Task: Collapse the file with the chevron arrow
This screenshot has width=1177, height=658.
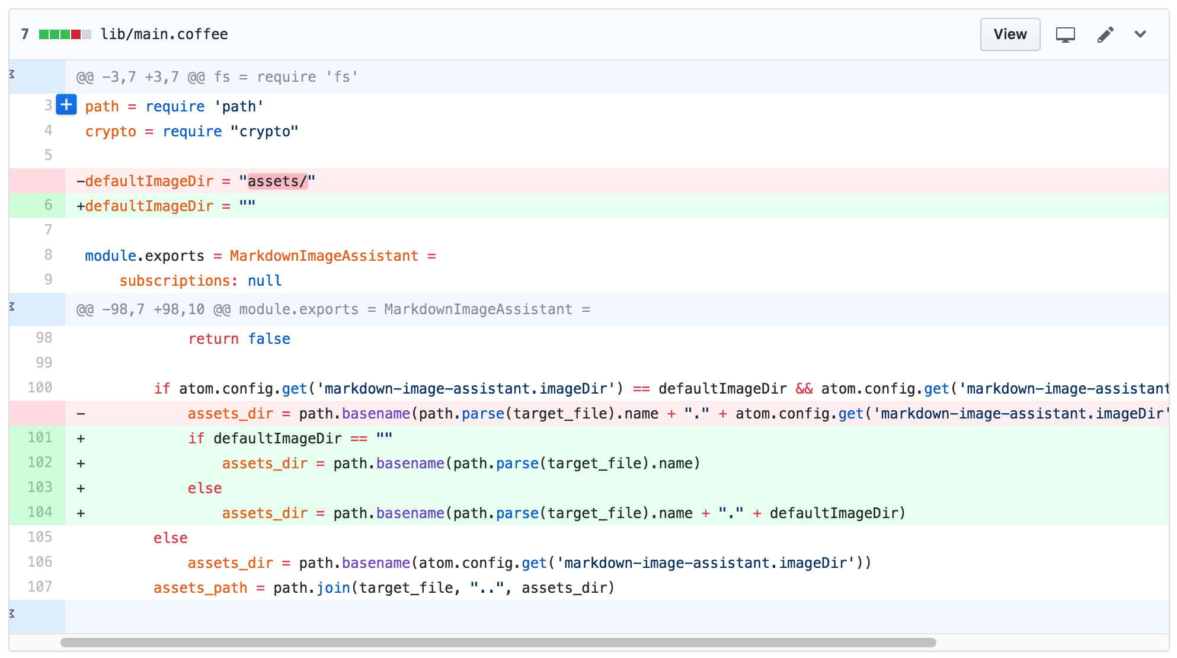Action: tap(1140, 34)
